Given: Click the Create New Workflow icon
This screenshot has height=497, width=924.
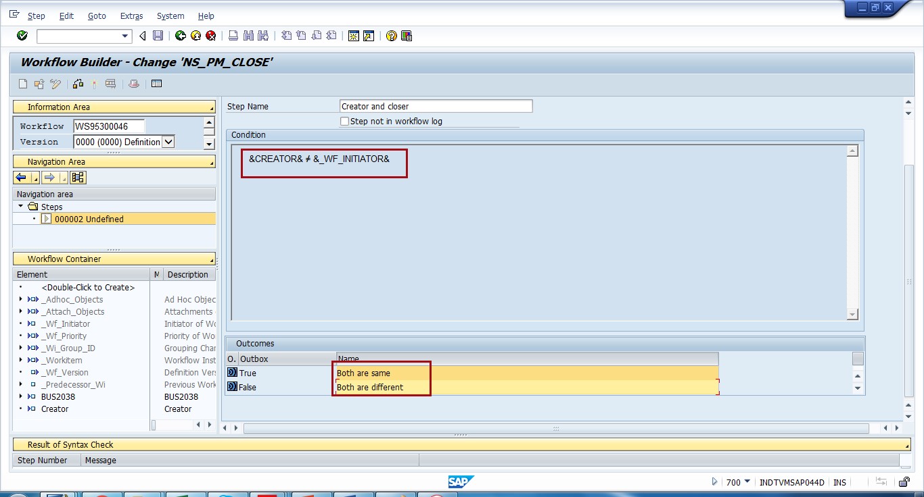Looking at the screenshot, I should pos(22,84).
